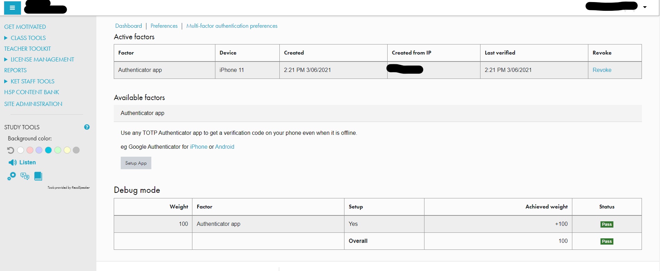Expand the KET Staff Tools menu
The height and width of the screenshot is (271, 660).
point(6,81)
